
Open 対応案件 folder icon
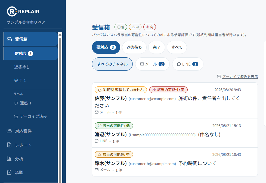[x=9, y=131]
